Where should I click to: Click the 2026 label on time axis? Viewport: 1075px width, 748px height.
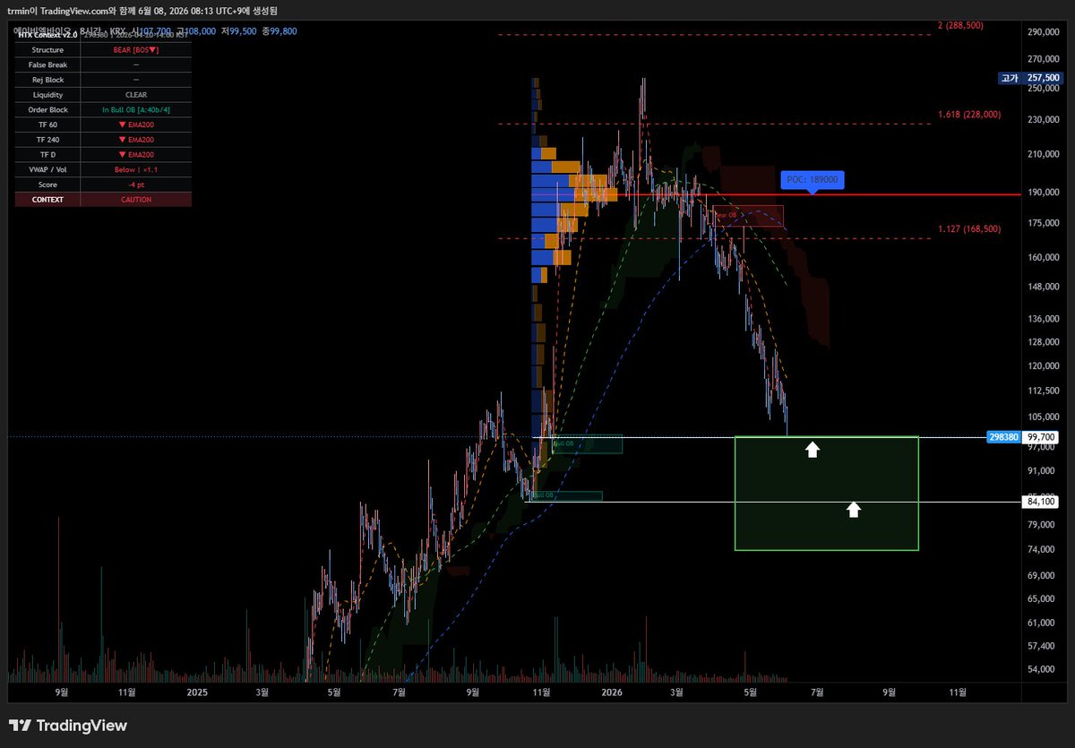612,692
